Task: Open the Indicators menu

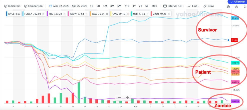Action: (x=12, y=6)
